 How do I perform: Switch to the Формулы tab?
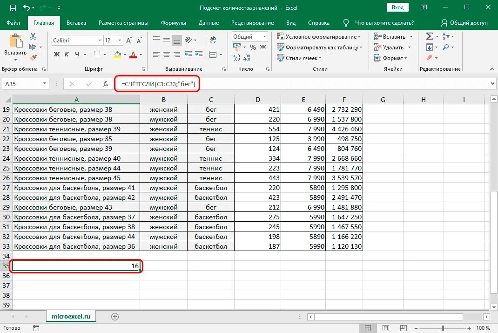(x=174, y=23)
